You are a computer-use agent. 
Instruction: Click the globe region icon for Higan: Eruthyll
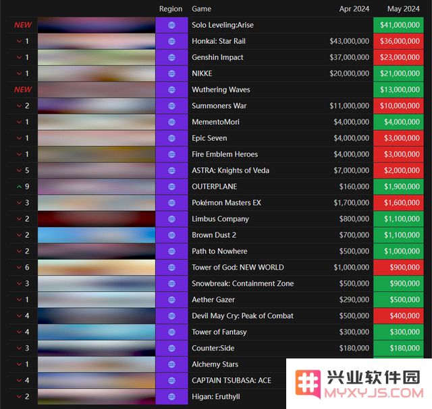pos(171,397)
